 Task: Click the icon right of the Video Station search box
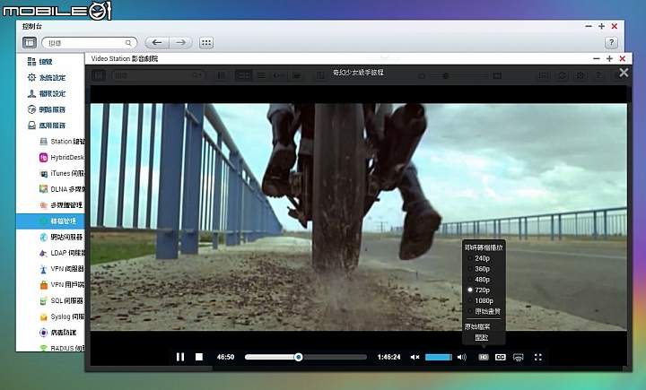click(x=222, y=75)
